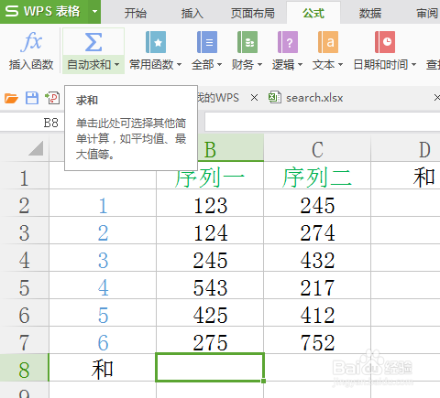Select column B header
This screenshot has width=440, height=398.
coord(210,149)
